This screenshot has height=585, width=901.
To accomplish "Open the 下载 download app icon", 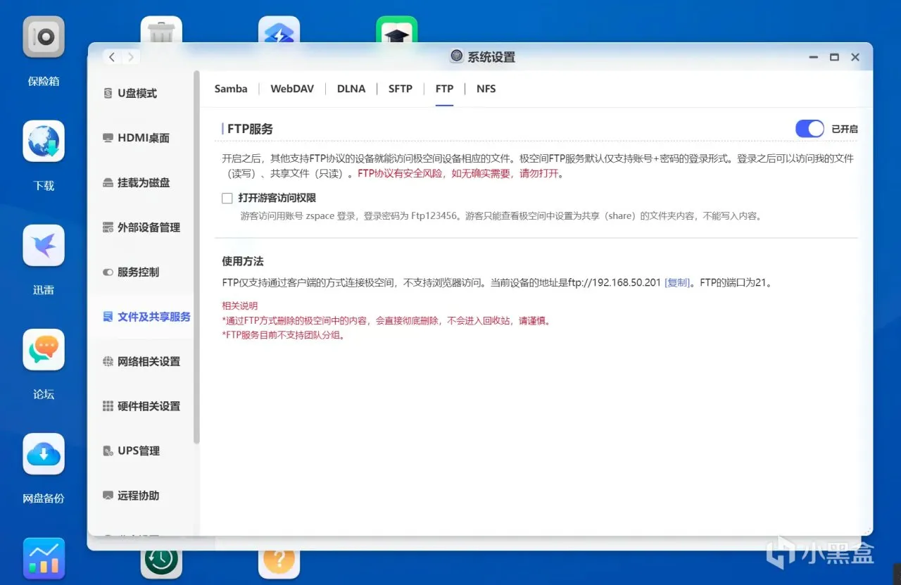I will coord(44,141).
